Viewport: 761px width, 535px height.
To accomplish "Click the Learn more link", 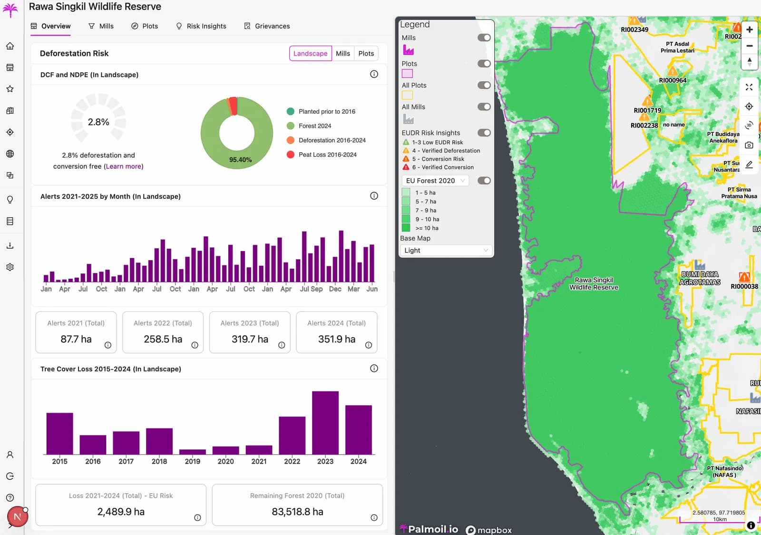I will (x=123, y=166).
